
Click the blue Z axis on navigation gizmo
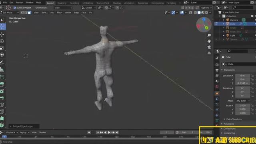pyautogui.click(x=204, y=20)
